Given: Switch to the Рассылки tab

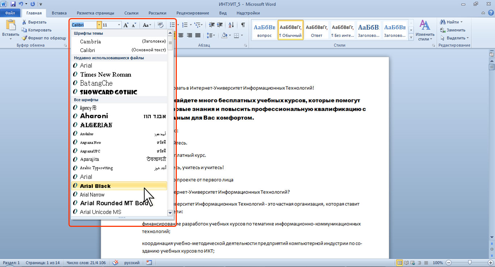Looking at the screenshot, I should [157, 13].
